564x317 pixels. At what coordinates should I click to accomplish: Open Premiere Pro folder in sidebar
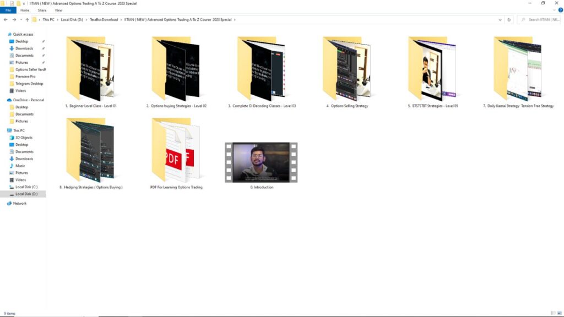click(25, 76)
